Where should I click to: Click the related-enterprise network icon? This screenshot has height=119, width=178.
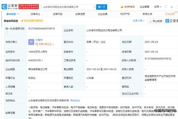(x=37, y=44)
